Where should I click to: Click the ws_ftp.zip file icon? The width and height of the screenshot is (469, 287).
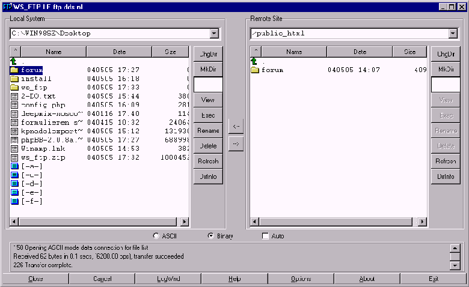(14, 157)
